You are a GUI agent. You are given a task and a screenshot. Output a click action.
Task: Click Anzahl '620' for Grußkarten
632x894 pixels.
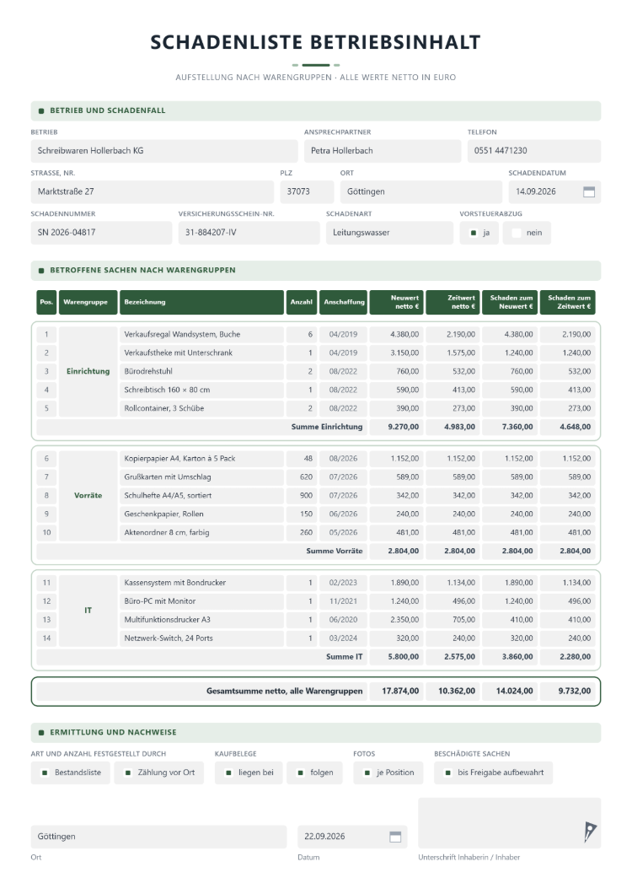coord(302,477)
